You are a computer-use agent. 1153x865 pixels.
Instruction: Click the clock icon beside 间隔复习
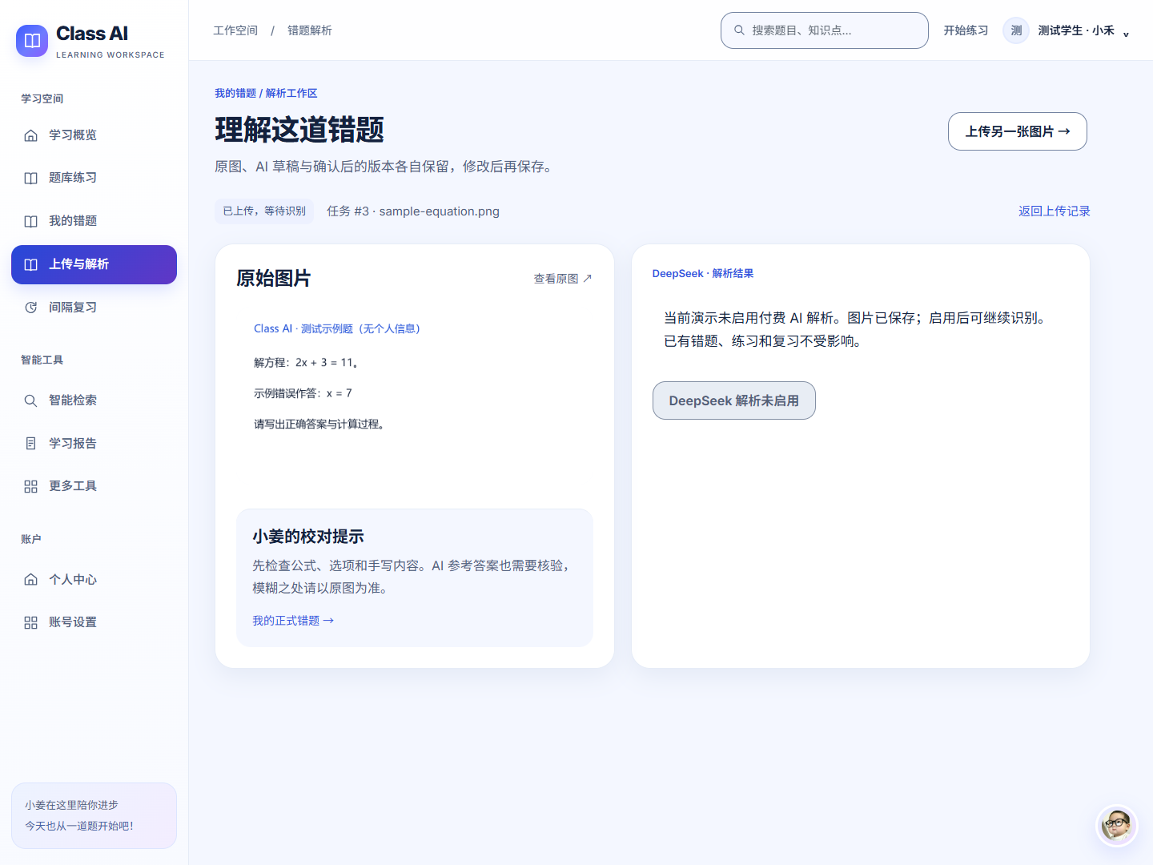tap(30, 308)
